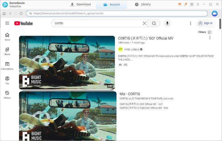
Task: Switch to the Library tab
Action: pos(143,4)
